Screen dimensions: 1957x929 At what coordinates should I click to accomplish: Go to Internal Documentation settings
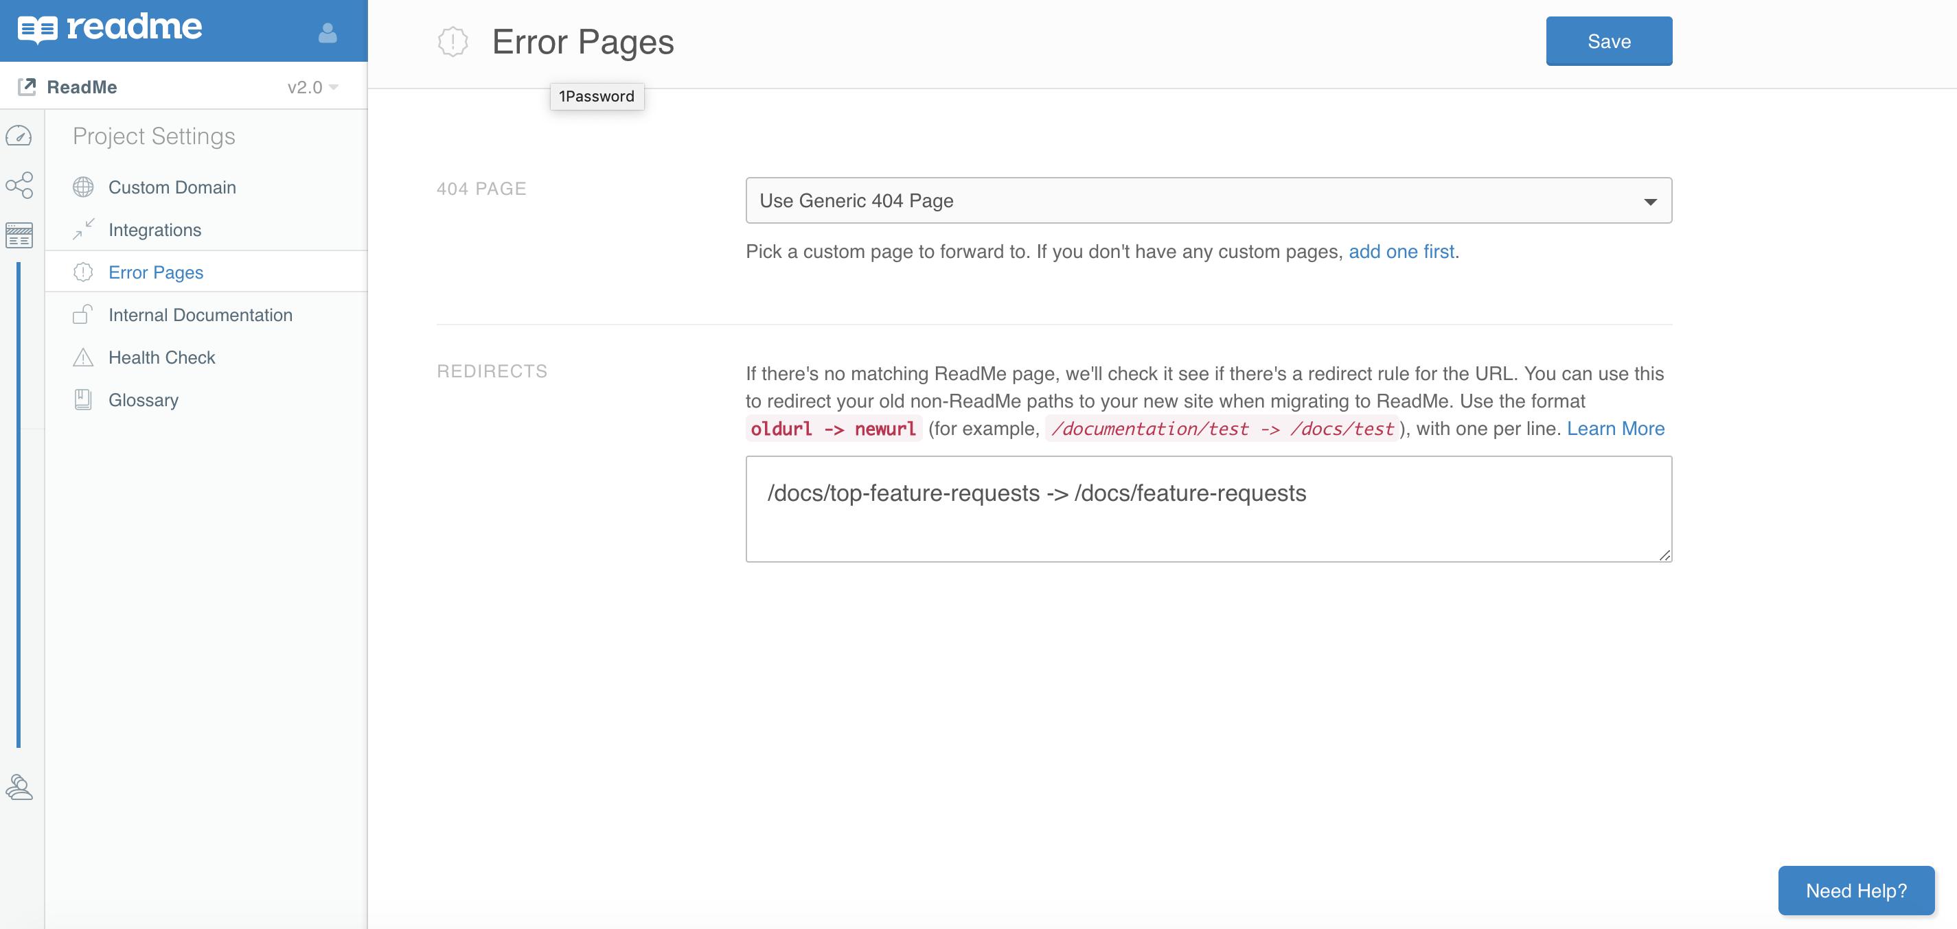coord(200,315)
